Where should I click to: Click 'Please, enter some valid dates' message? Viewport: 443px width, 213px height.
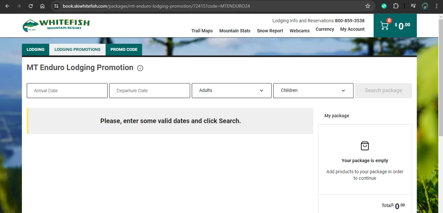(170, 121)
